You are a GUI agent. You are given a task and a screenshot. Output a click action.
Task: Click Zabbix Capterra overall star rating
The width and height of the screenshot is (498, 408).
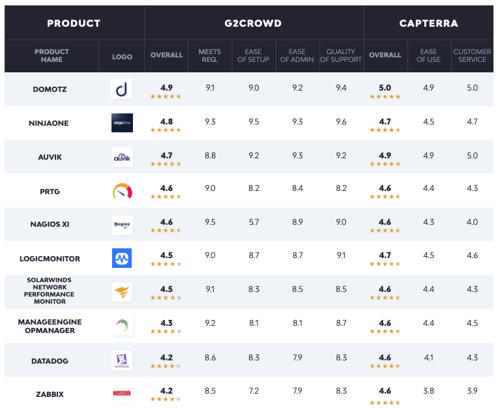click(385, 403)
